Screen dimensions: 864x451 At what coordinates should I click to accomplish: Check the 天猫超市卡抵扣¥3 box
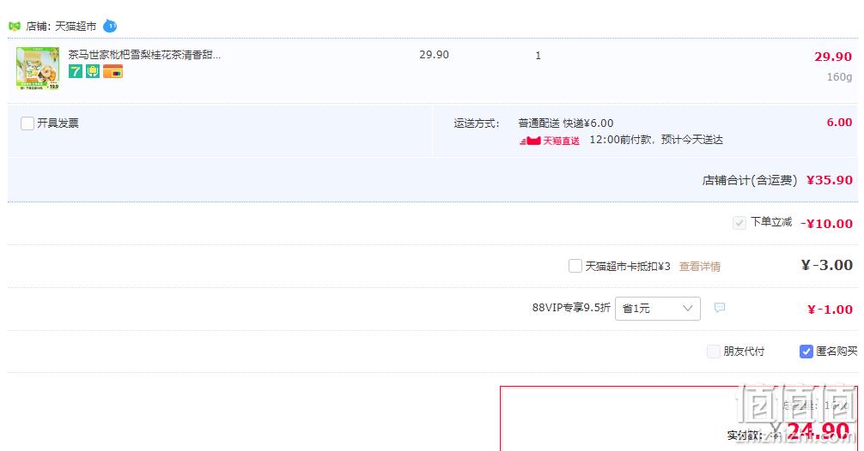(575, 266)
